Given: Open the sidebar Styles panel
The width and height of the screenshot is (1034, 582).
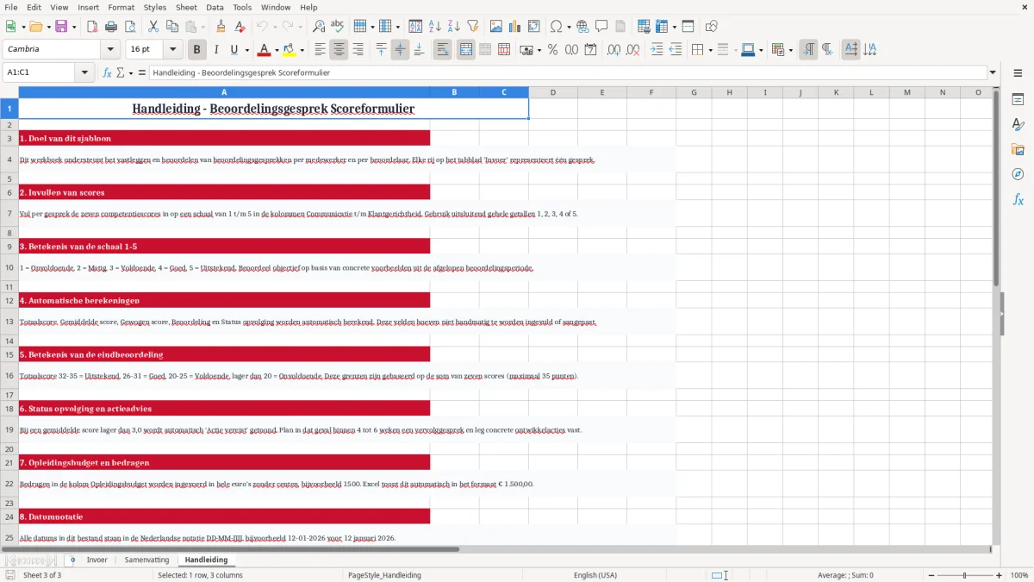Looking at the screenshot, I should (x=1018, y=124).
